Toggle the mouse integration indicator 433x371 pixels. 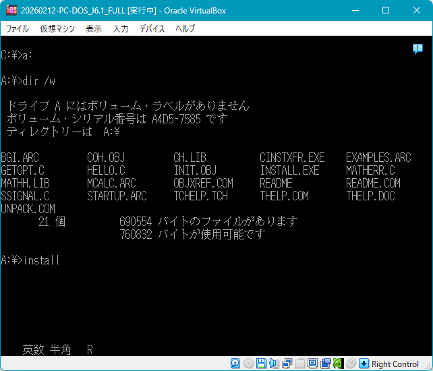(351, 364)
